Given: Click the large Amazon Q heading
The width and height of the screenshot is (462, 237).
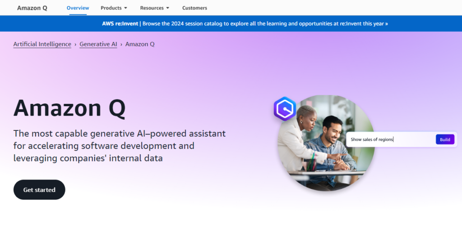Looking at the screenshot, I should click(x=69, y=108).
